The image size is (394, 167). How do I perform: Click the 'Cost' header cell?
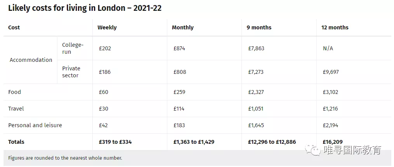click(14, 27)
